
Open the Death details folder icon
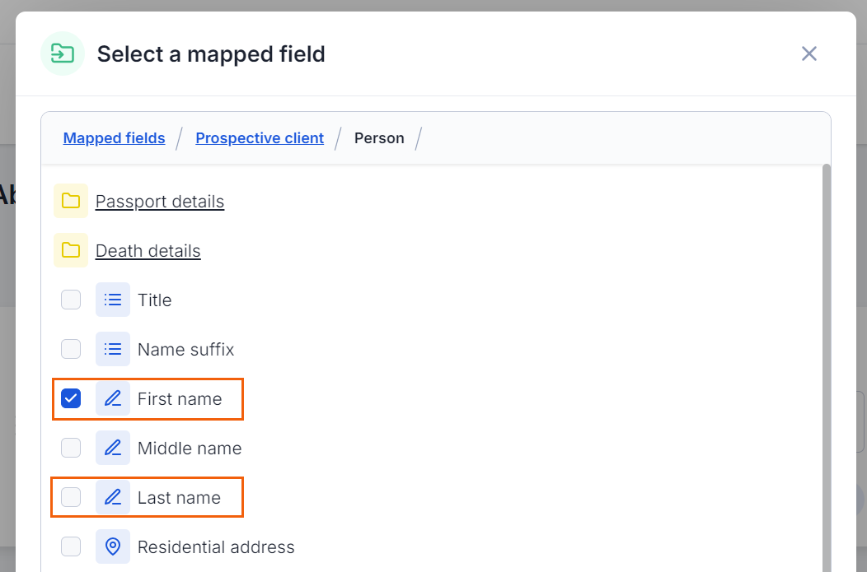coord(71,250)
